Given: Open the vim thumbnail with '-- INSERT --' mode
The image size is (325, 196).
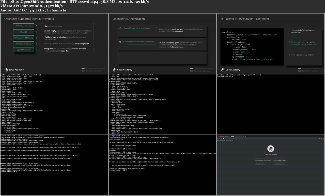Looking at the screenshot, I should tap(162, 104).
